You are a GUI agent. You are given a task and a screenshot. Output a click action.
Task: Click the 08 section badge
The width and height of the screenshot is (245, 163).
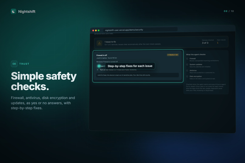(14, 64)
